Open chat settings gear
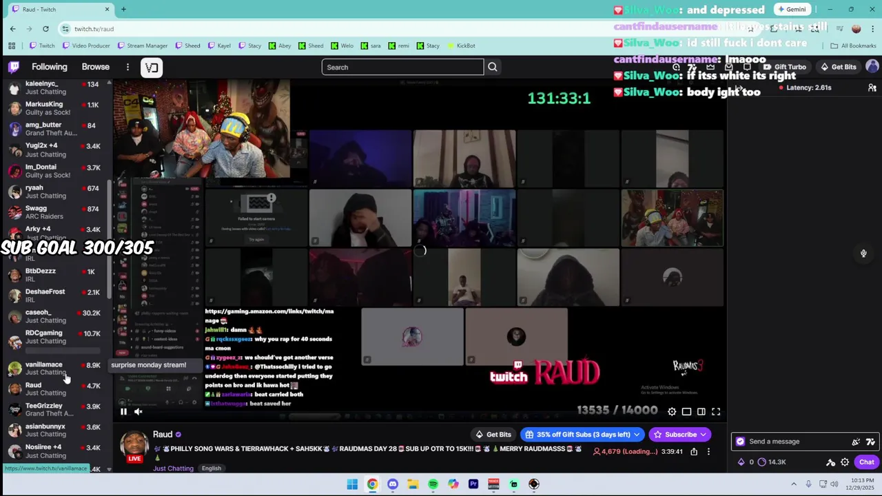The width and height of the screenshot is (882, 496). [x=845, y=462]
